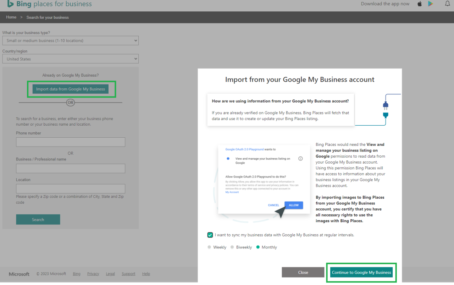The width and height of the screenshot is (454, 285).
Task: Click the Search for your business breadcrumb
Action: point(47,17)
